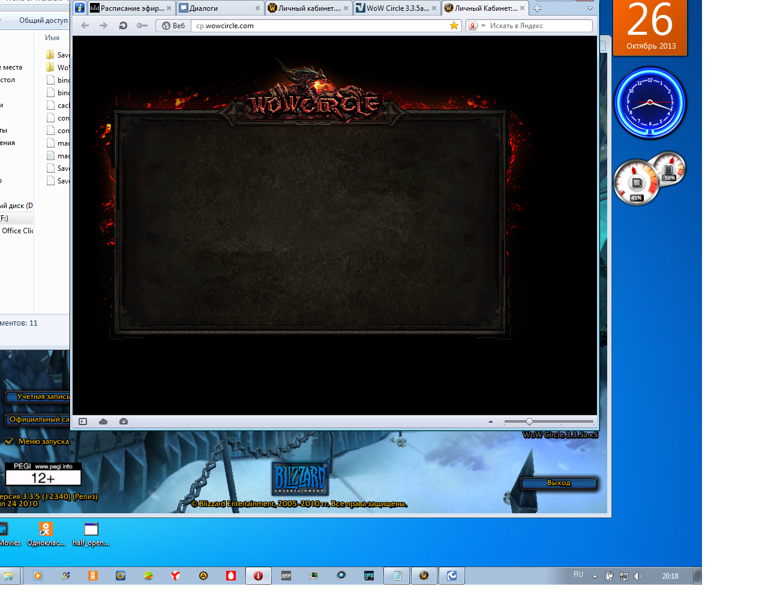Open the network tray icon
The width and height of the screenshot is (768, 614).
pos(624,576)
